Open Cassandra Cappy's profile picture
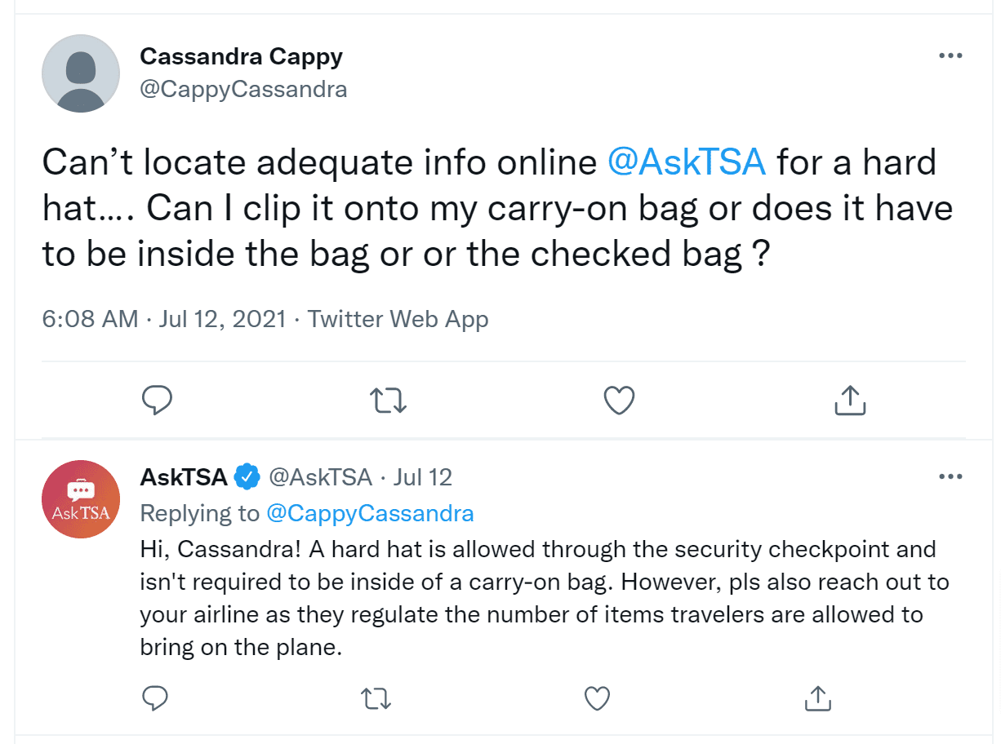 pyautogui.click(x=81, y=73)
